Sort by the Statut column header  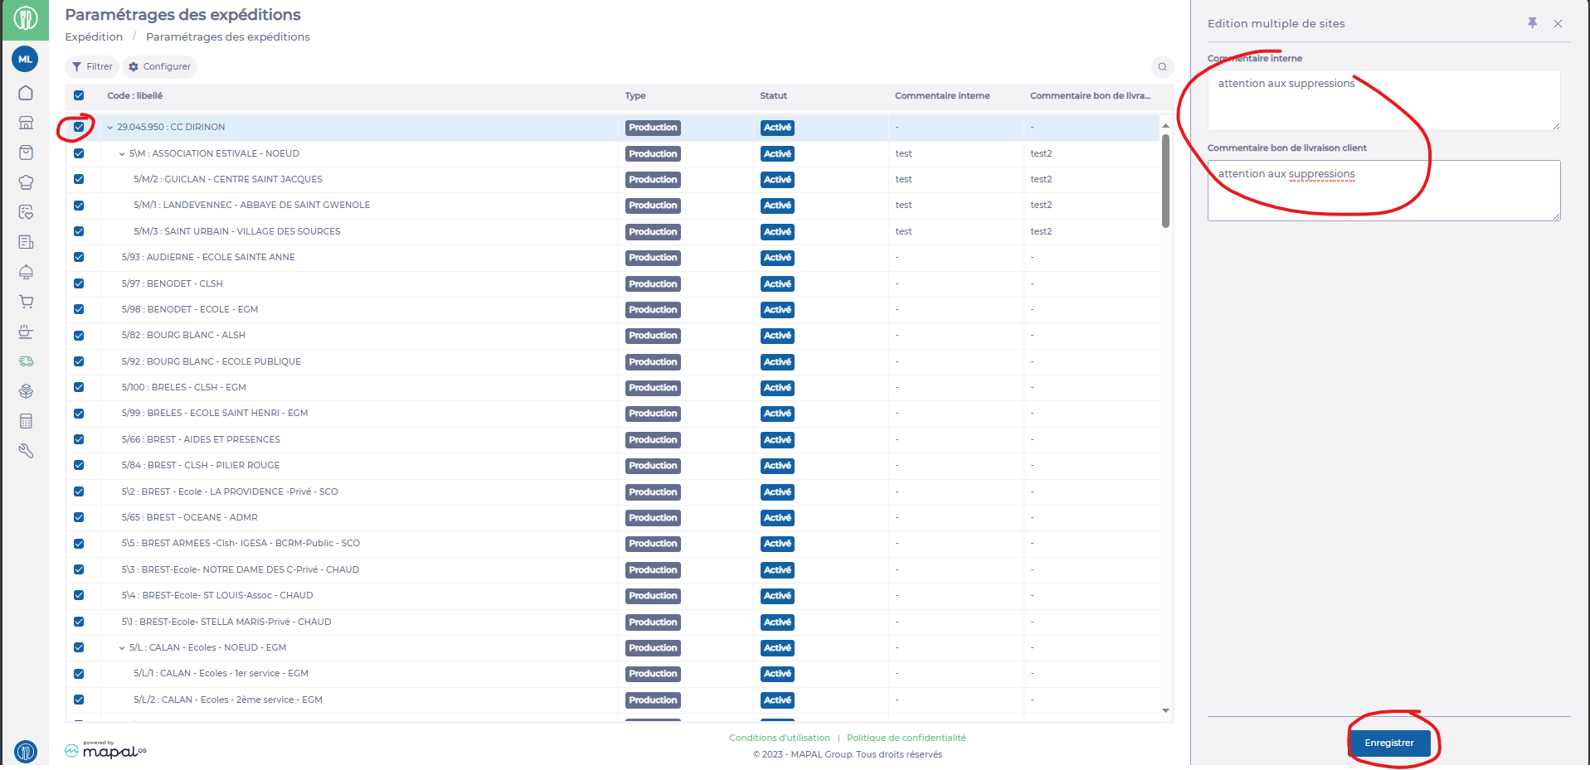pyautogui.click(x=774, y=95)
